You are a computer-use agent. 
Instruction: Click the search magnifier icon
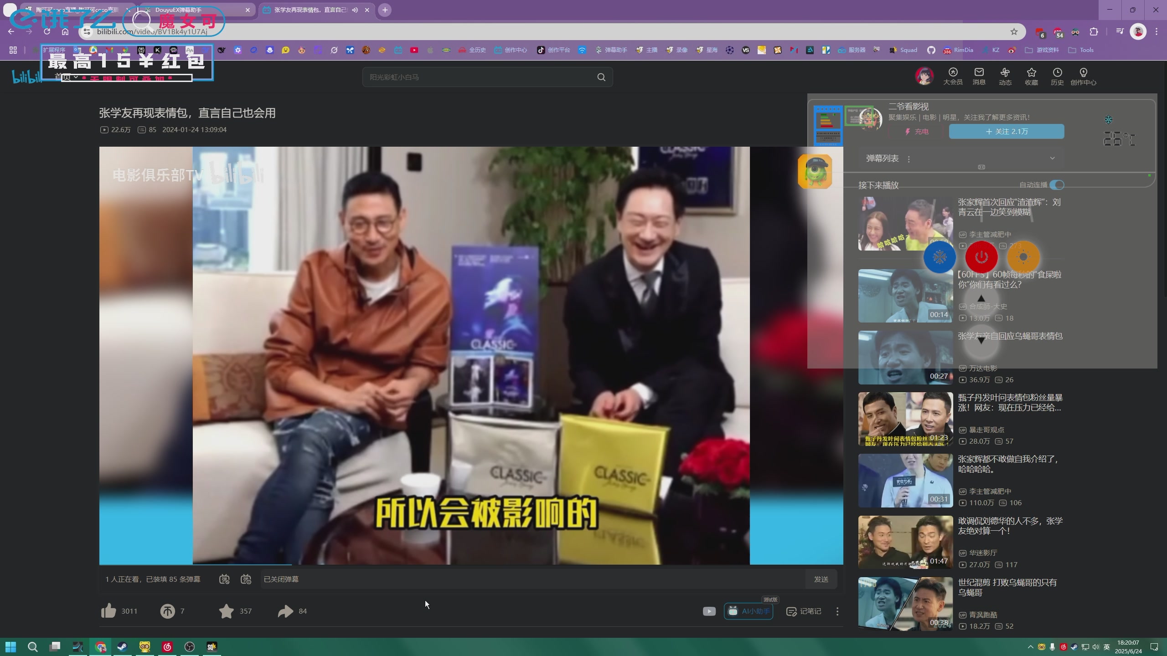(601, 77)
